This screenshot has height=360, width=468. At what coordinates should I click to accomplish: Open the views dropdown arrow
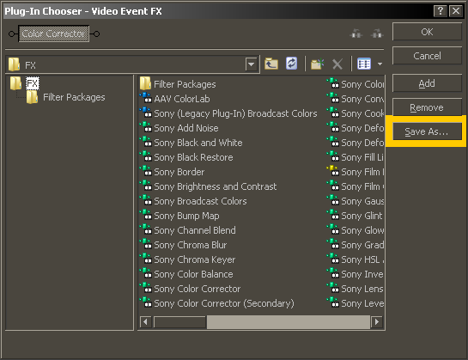coord(380,64)
